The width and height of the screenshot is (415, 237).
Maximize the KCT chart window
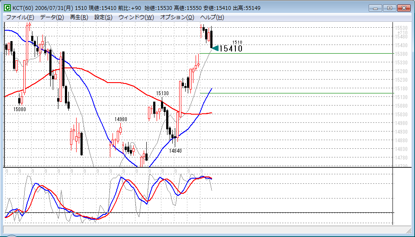(x=389, y=8)
